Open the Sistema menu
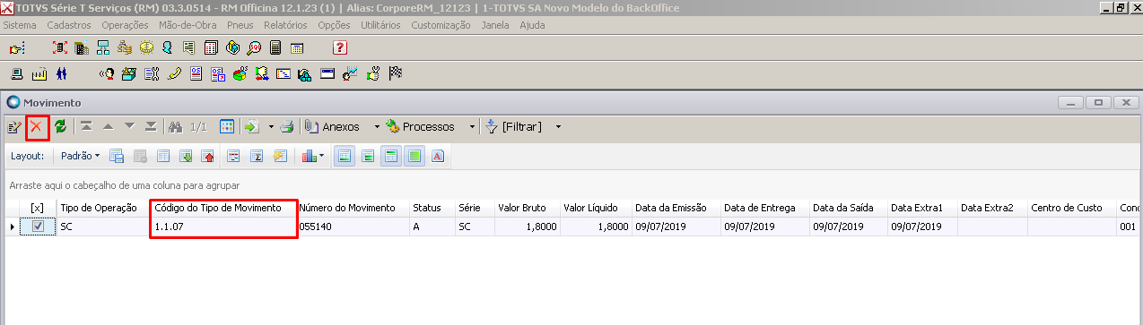This screenshot has width=1143, height=325. pyautogui.click(x=20, y=25)
